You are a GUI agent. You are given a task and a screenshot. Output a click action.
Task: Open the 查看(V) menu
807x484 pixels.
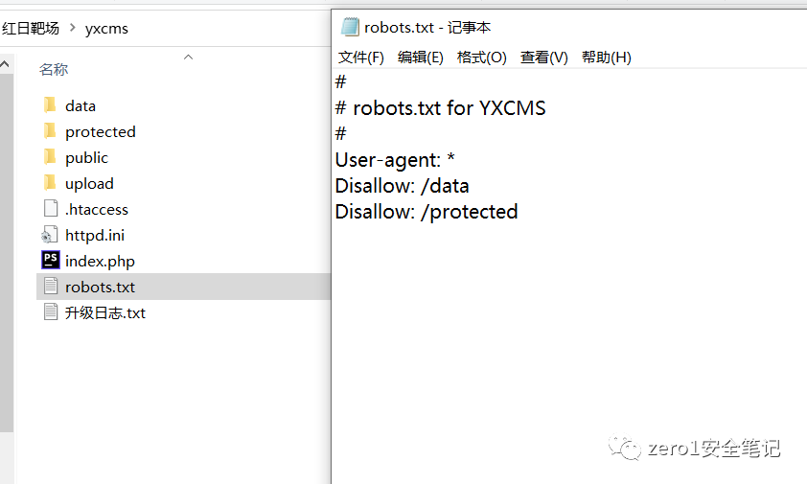click(543, 58)
